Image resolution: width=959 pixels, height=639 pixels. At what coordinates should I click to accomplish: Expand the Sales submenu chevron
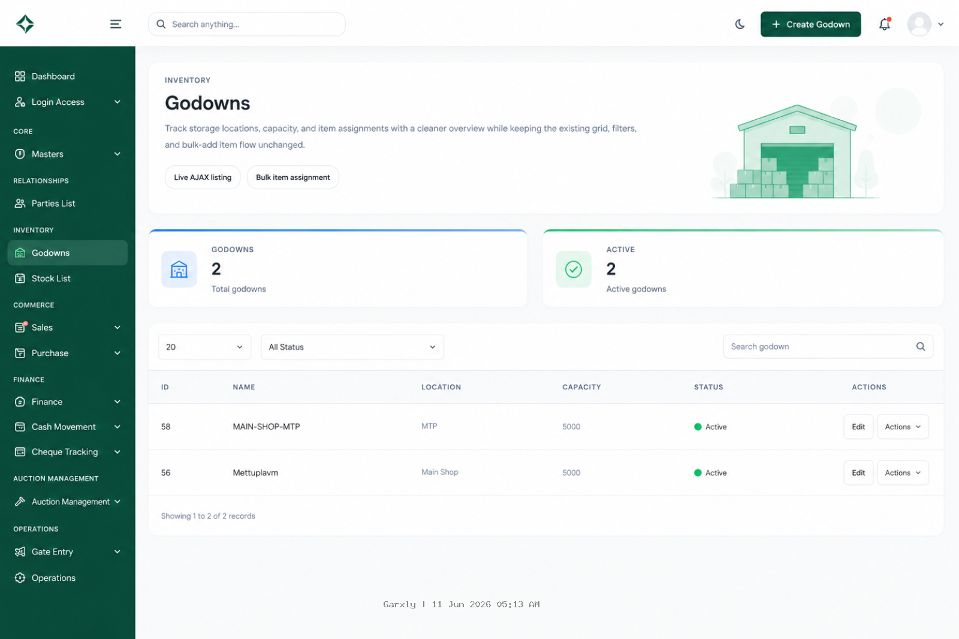click(x=117, y=327)
